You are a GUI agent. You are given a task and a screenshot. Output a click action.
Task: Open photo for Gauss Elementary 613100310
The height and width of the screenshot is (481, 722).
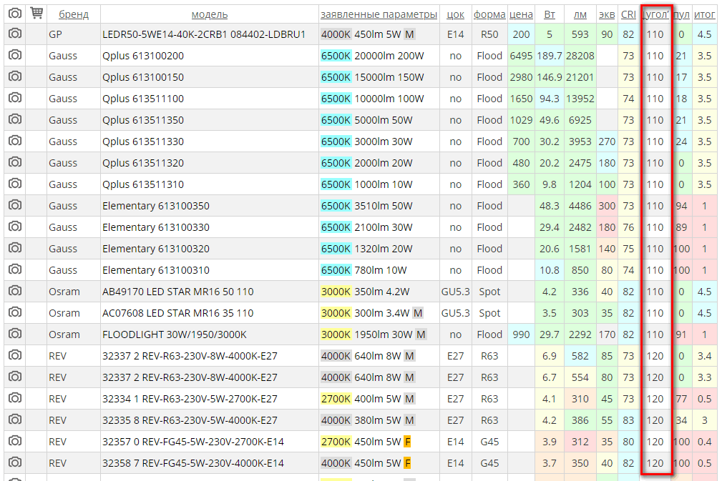click(x=15, y=270)
